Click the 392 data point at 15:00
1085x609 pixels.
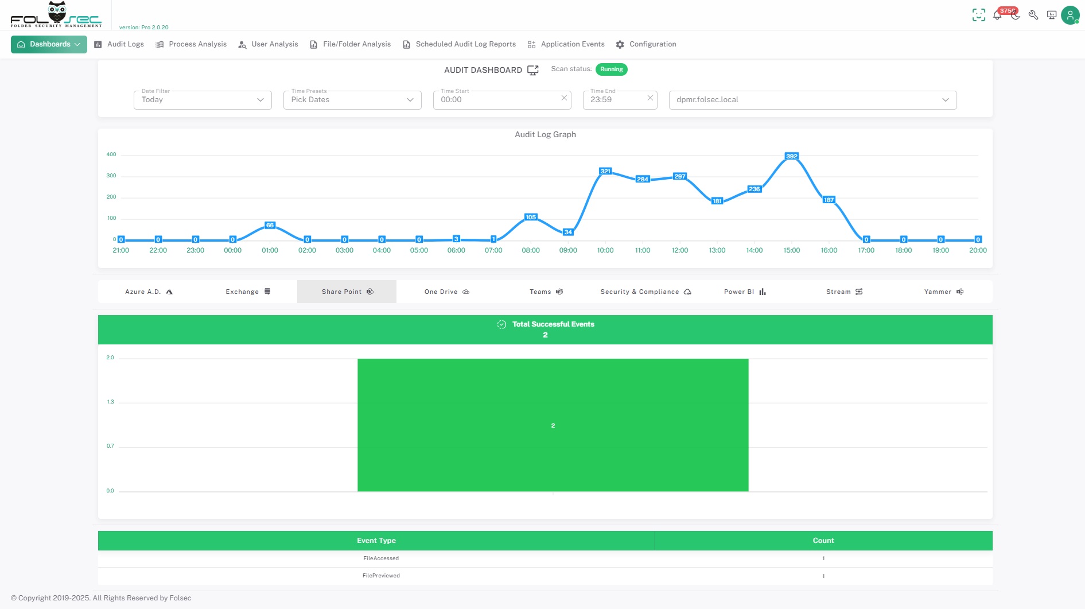(792, 156)
